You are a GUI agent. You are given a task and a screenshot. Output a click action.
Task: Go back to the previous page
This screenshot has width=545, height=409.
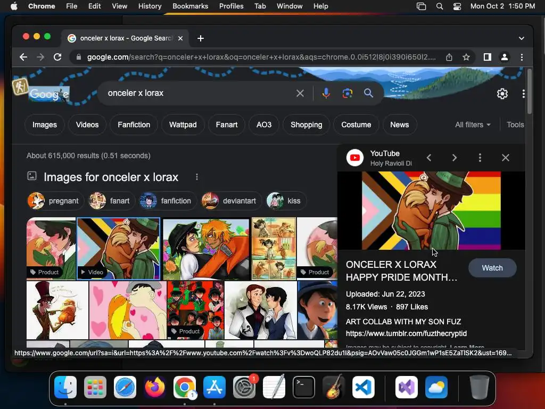click(x=23, y=57)
